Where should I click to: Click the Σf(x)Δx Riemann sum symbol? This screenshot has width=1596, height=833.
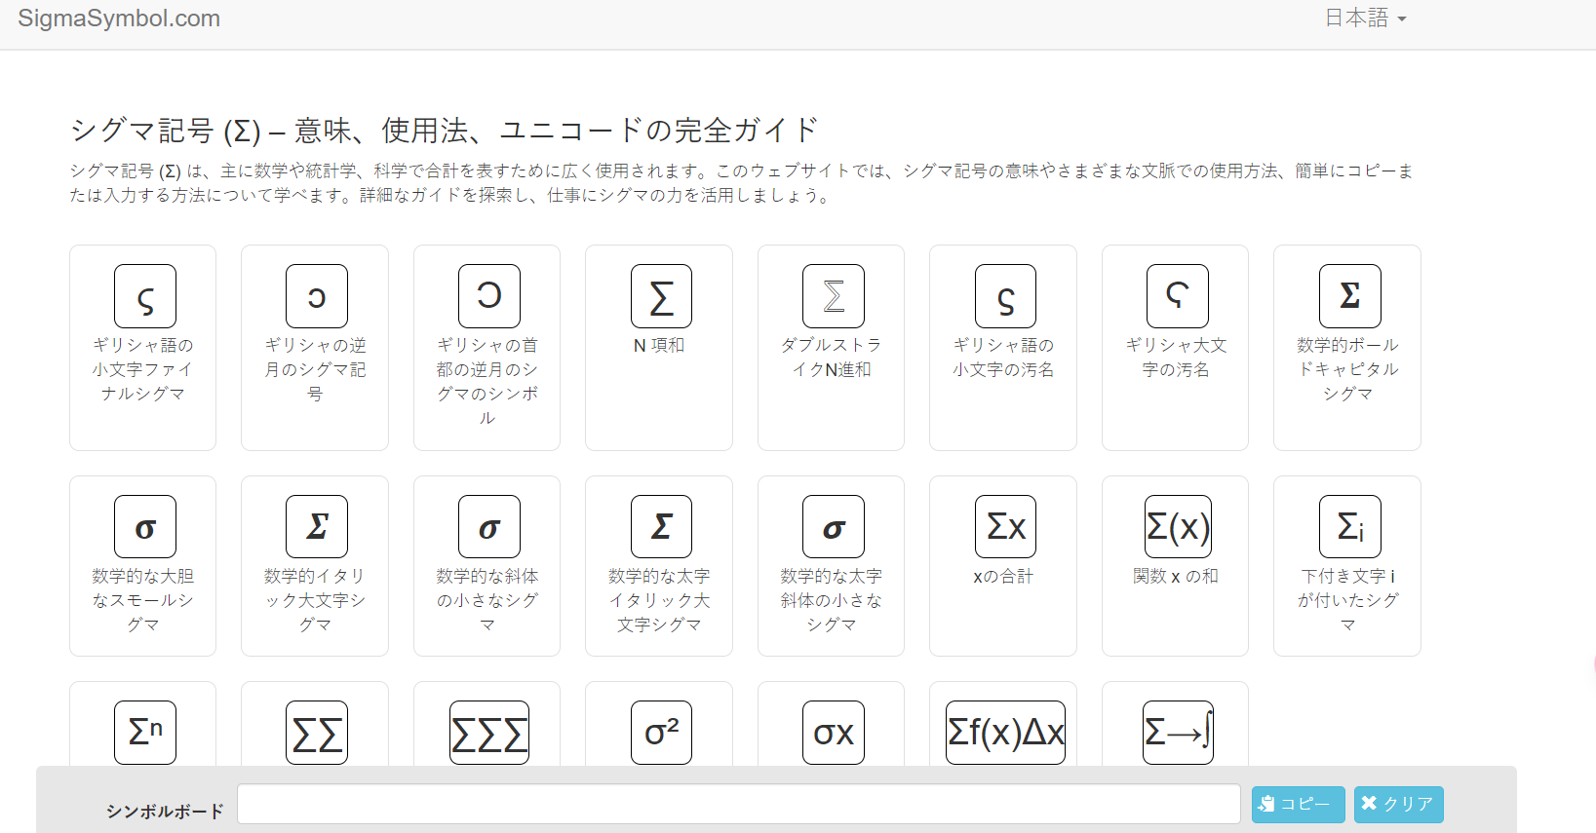[x=1005, y=732]
